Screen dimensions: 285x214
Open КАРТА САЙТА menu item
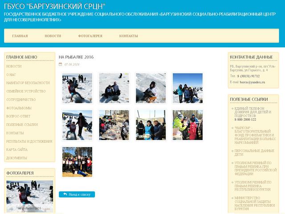click(x=17, y=150)
